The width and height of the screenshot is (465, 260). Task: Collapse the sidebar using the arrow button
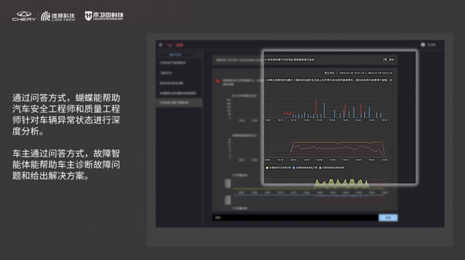[198, 55]
